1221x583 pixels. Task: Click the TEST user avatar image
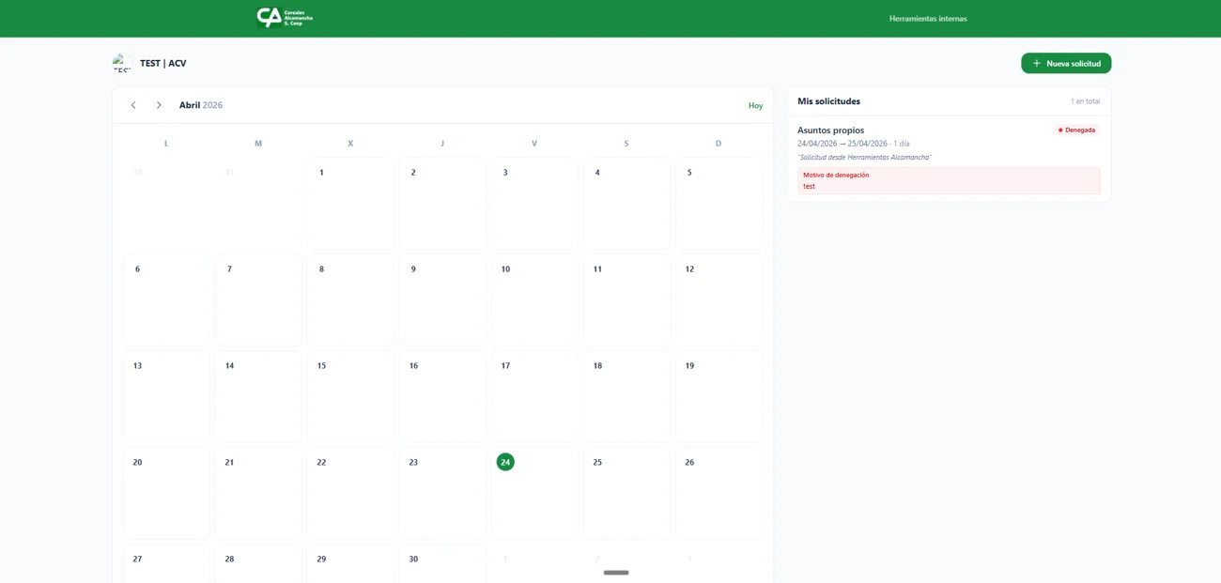click(121, 63)
